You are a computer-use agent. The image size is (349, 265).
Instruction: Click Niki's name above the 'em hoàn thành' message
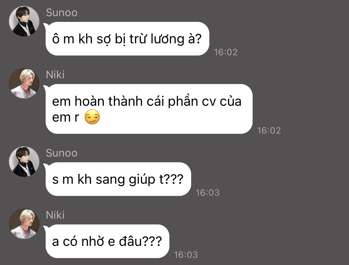tap(55, 75)
